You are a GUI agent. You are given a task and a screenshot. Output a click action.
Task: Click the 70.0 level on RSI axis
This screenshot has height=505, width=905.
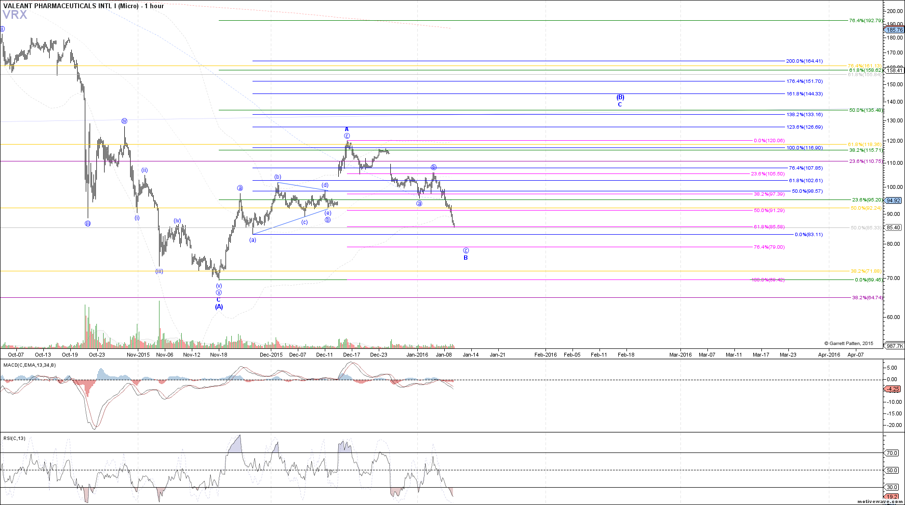click(892, 453)
